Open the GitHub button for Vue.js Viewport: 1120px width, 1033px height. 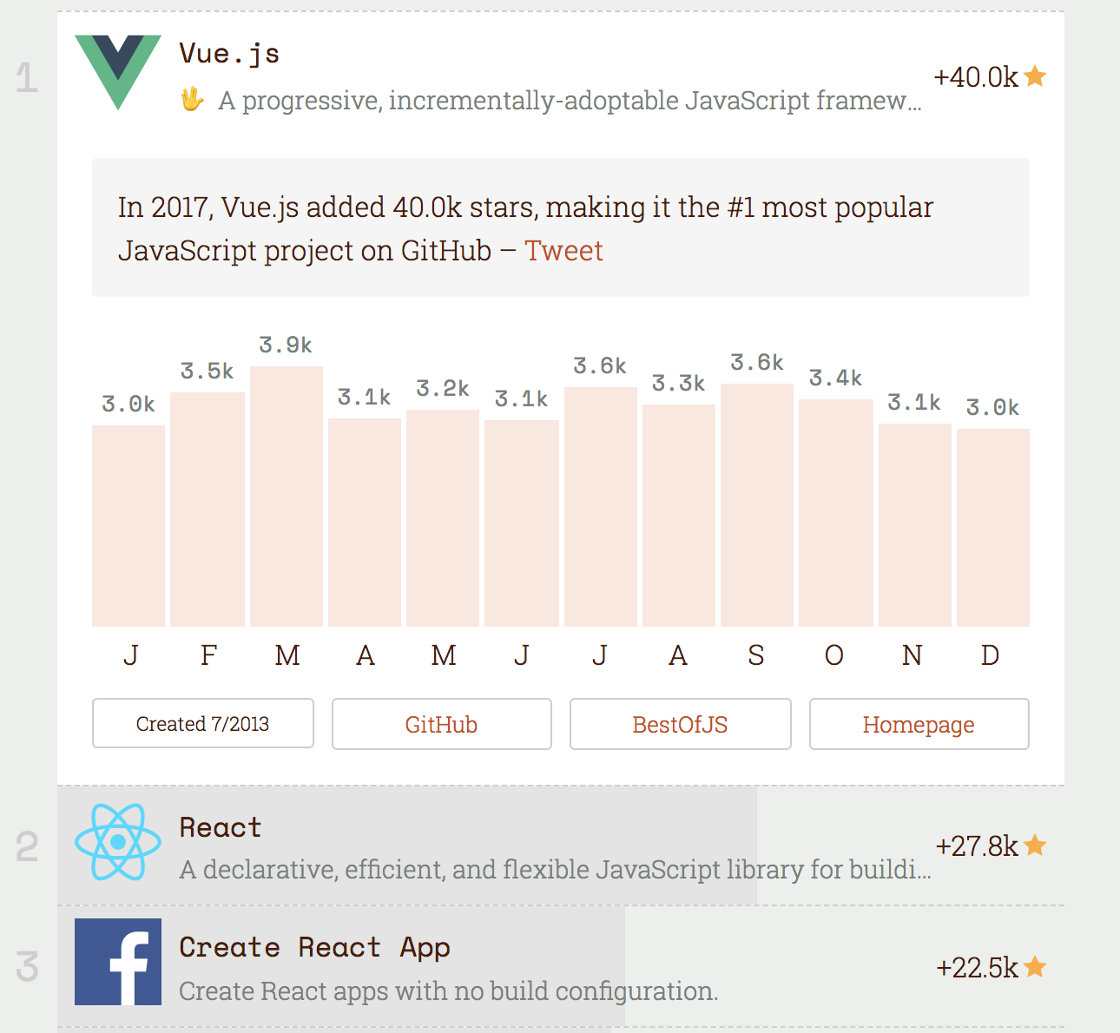[441, 724]
